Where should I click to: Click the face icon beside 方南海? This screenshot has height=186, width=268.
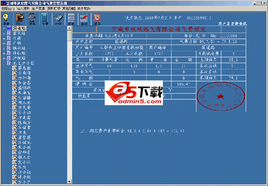pos(15,73)
